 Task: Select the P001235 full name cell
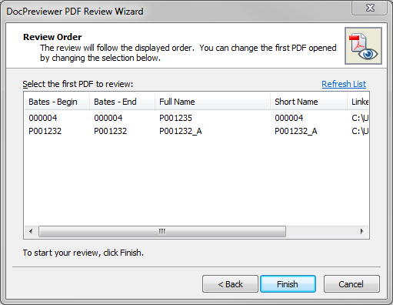[x=175, y=118]
